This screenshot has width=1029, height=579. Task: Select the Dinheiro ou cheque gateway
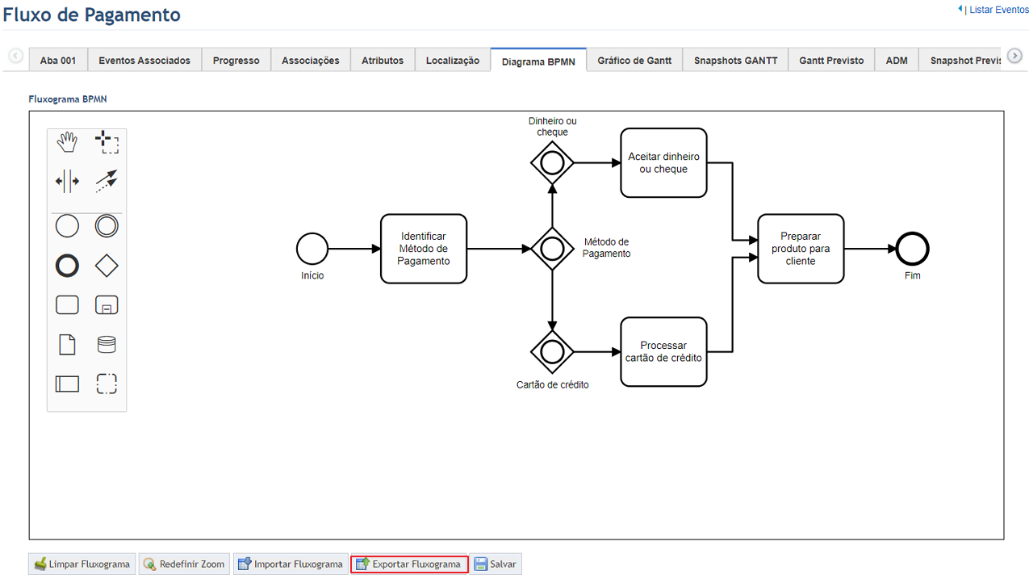coord(552,162)
